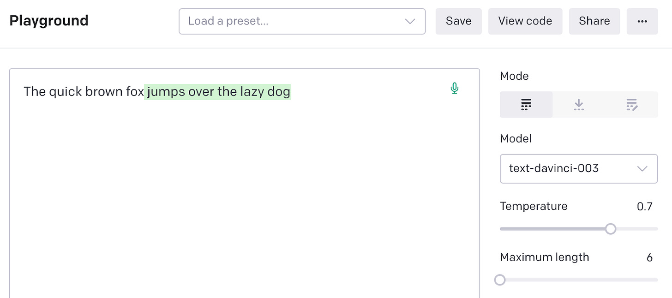The width and height of the screenshot is (672, 298).
Task: Open View code panel
Action: (x=525, y=21)
